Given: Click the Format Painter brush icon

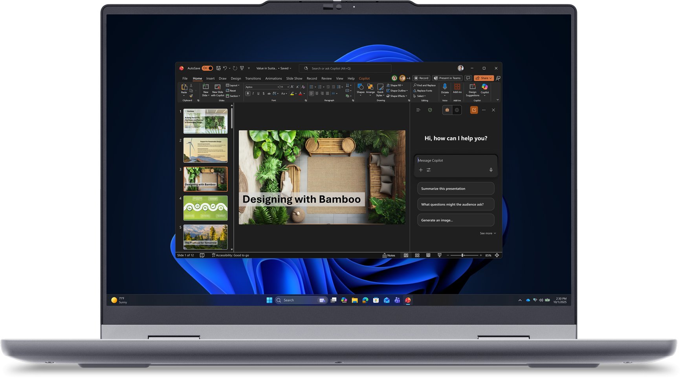Looking at the screenshot, I should pos(191,96).
